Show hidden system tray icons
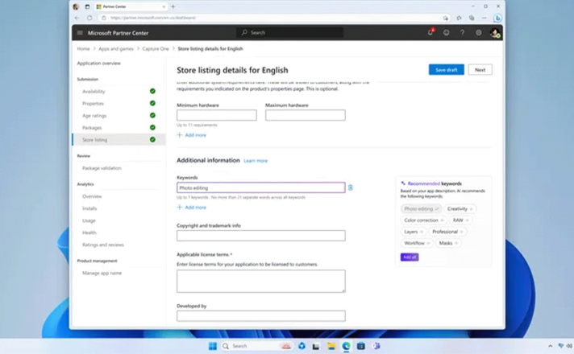This screenshot has width=574, height=354. tap(550, 346)
